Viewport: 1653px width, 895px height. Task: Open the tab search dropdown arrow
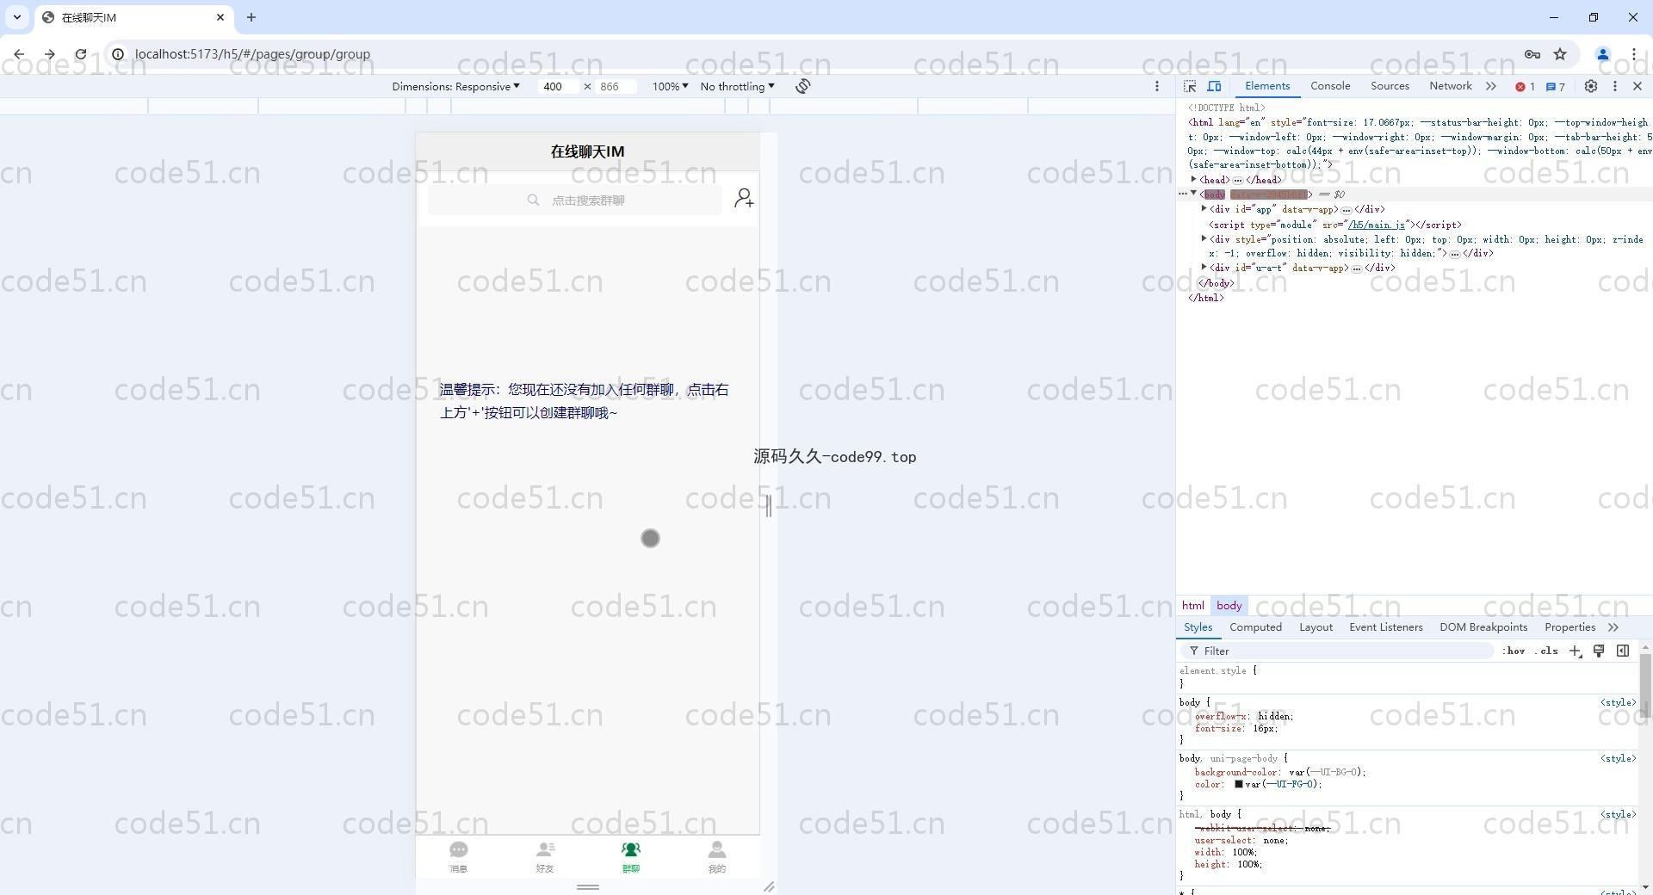[17, 17]
